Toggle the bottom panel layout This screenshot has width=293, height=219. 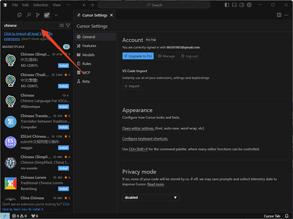233,5
